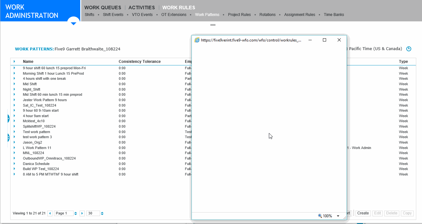This screenshot has height=224, width=422.
Task: Expand the Morning Shift 1 hour Lunch row
Action: (14, 73)
